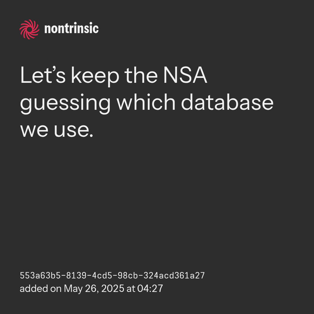The width and height of the screenshot is (314, 314).
Task: Click the word "Let's" in headline
Action: [43, 76]
